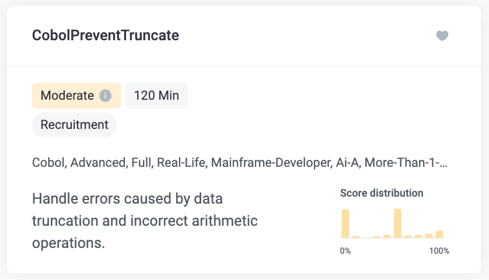Open the CobolPreventTruncate title

click(x=106, y=35)
